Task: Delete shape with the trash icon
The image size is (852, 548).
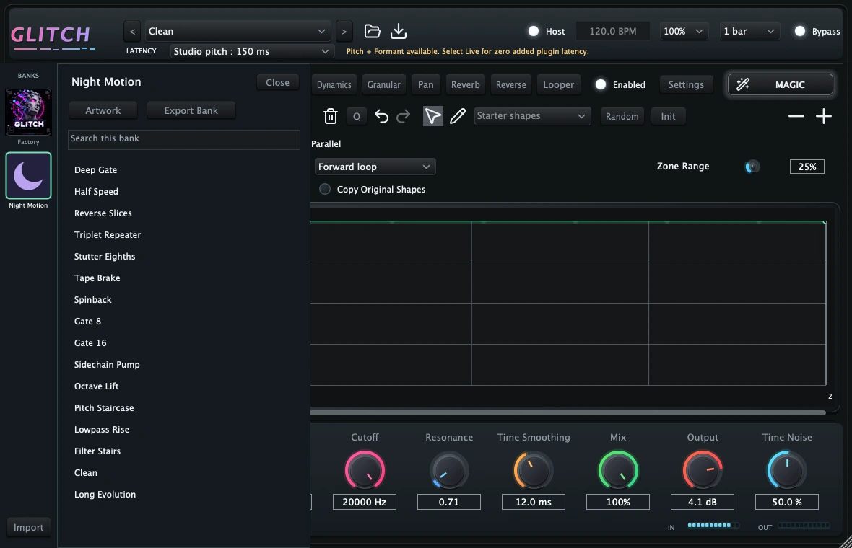Action: pos(331,116)
